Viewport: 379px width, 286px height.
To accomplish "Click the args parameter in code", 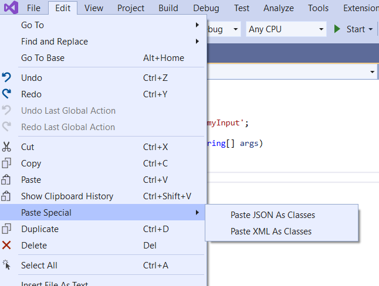I will pos(249,143).
